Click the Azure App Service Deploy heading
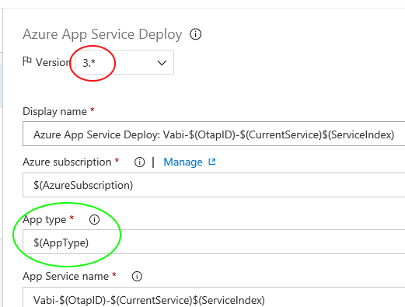 click(103, 34)
